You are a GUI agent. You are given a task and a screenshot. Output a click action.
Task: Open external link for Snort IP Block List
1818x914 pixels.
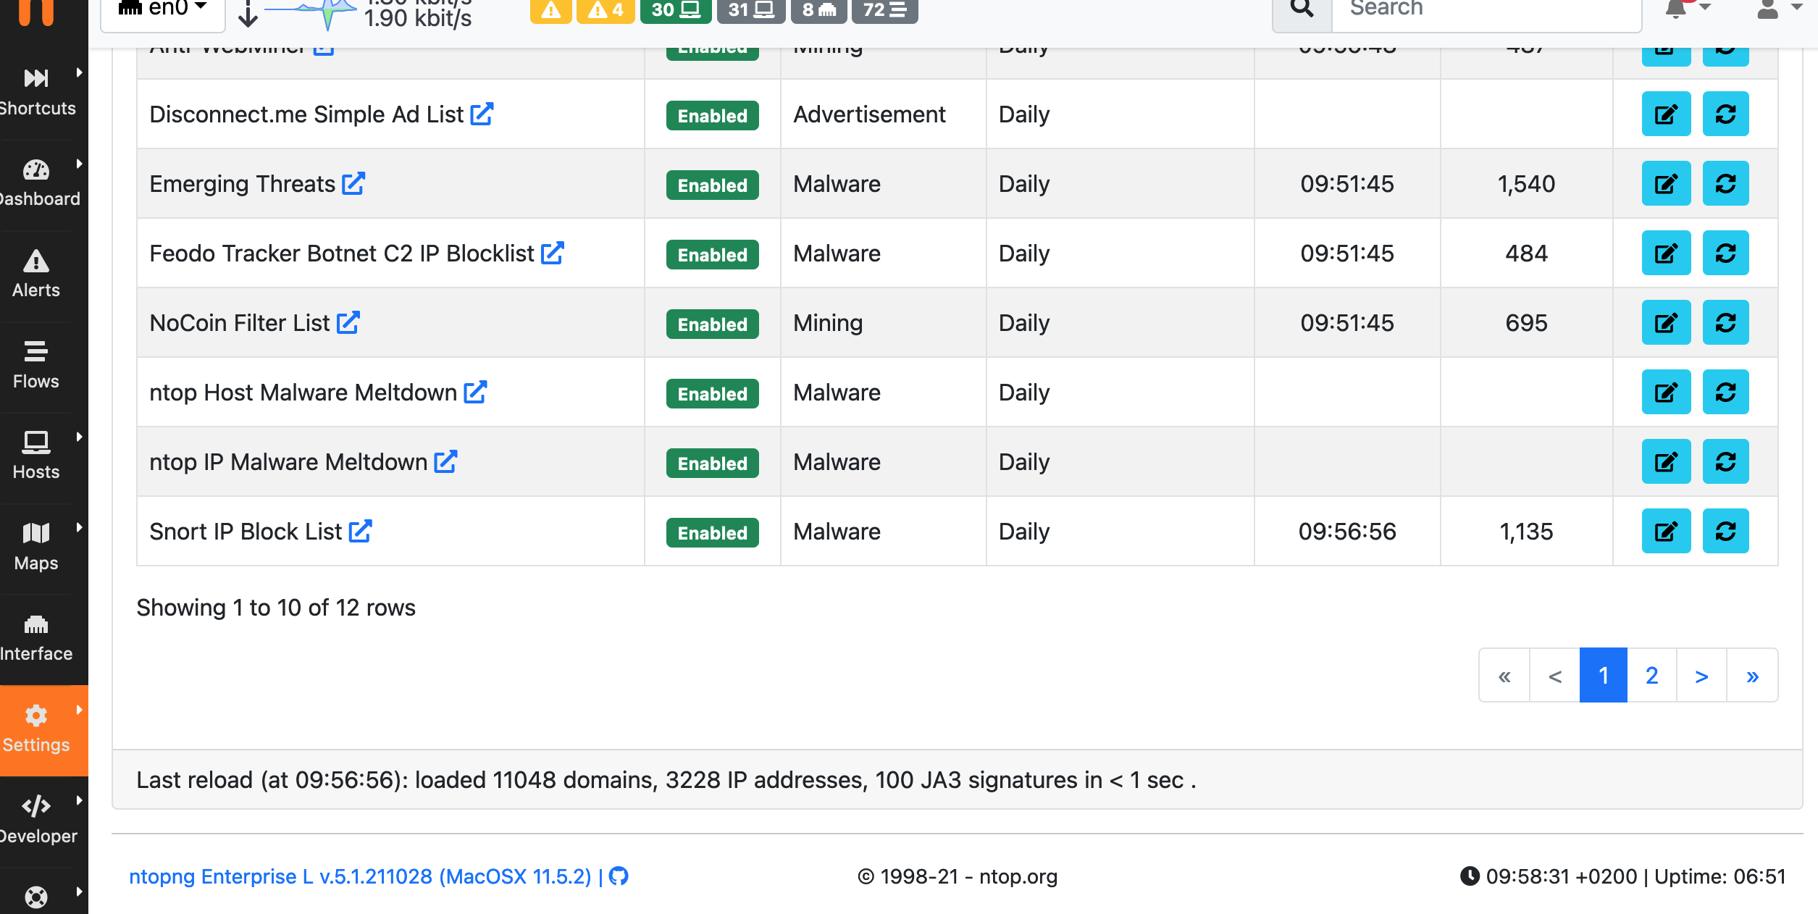(360, 531)
